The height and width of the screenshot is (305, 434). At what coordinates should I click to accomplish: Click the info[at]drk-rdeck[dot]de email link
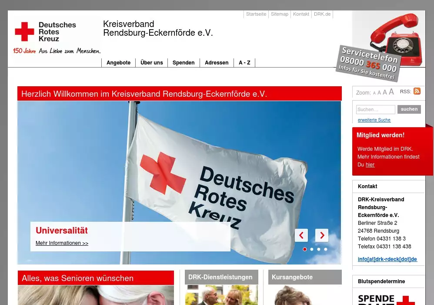tap(387, 259)
